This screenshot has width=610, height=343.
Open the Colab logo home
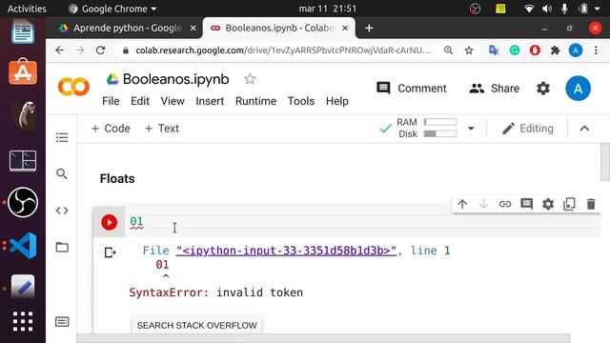73,87
